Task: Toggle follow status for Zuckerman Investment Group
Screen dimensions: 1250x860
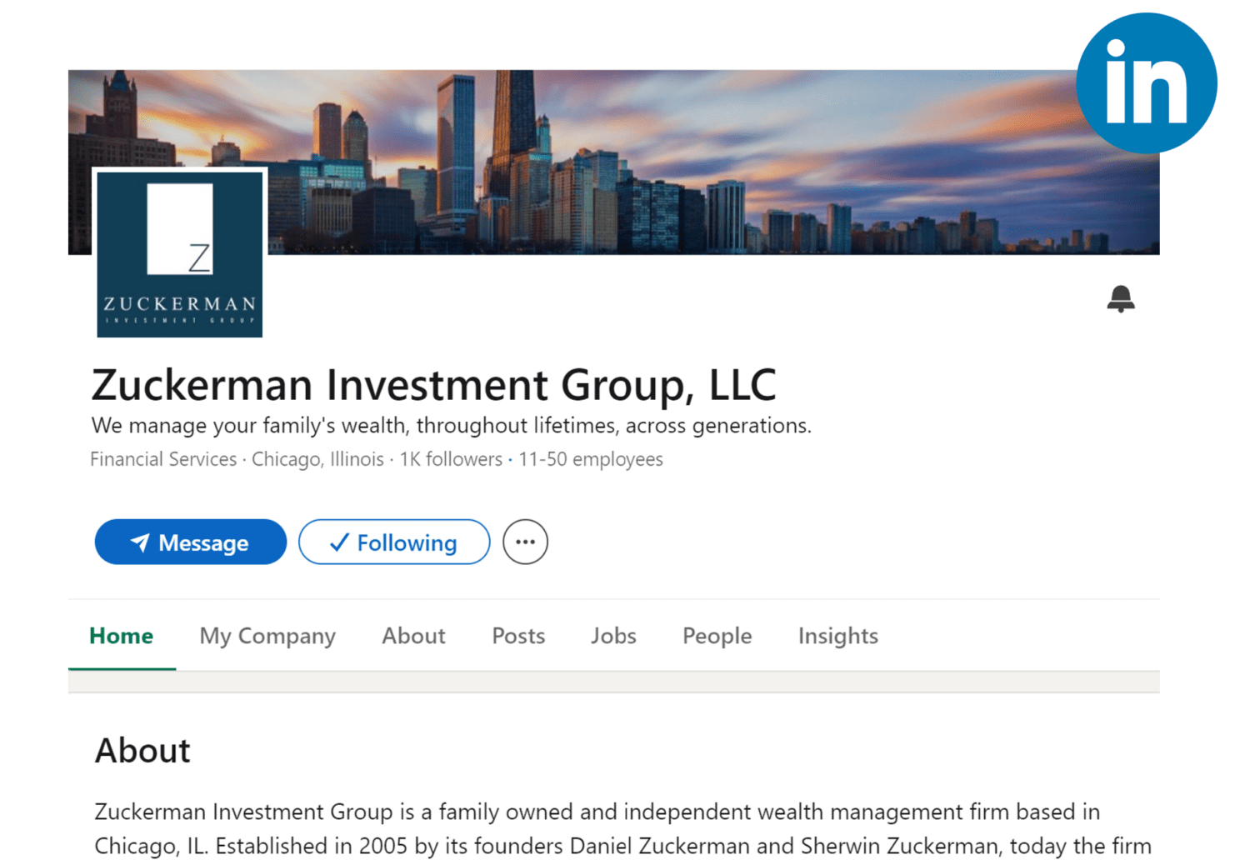Action: click(393, 542)
